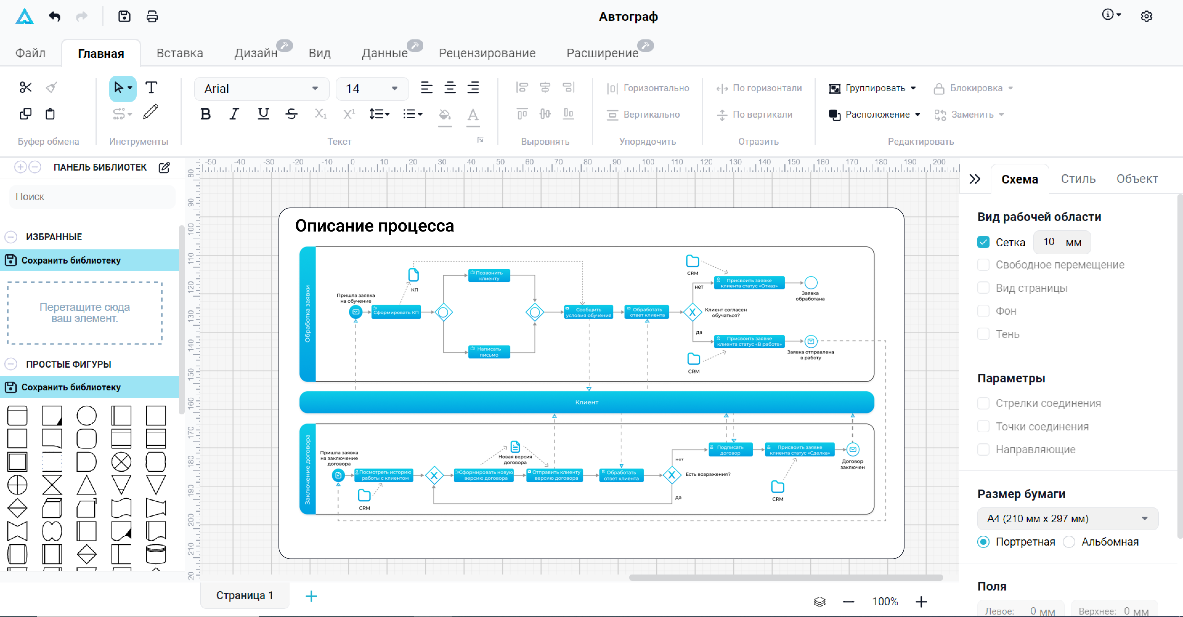Open the paper size A4 dropdown

pyautogui.click(x=1067, y=519)
